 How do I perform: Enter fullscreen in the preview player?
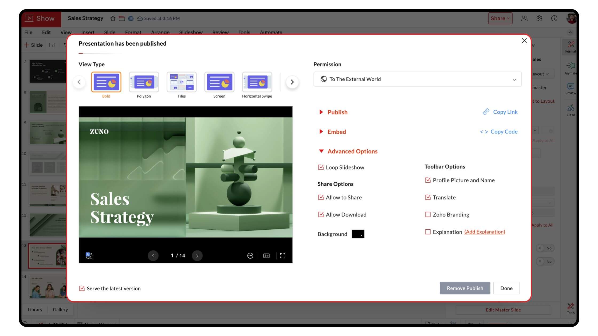282,256
